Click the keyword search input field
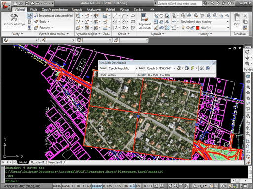253x189 pixels. coord(179,3)
